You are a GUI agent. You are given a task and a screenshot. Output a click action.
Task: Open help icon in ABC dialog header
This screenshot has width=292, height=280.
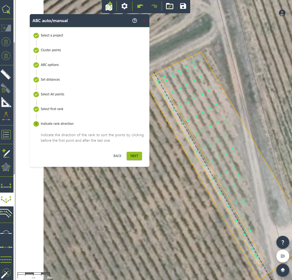134,21
